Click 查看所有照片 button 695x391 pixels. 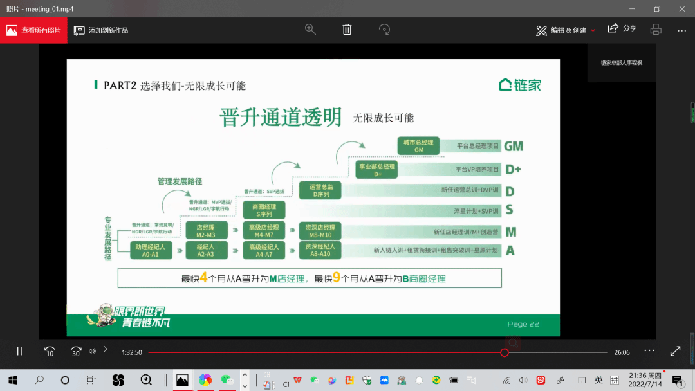(33, 30)
